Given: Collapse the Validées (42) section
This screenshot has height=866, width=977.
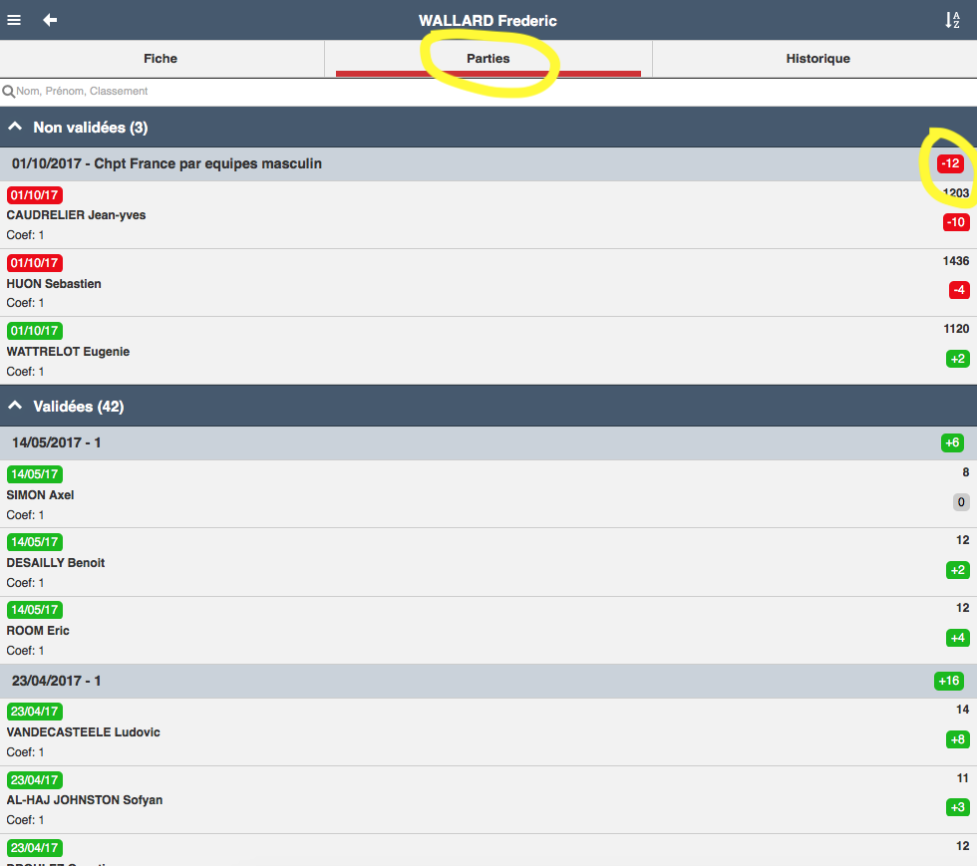Looking at the screenshot, I should coord(15,407).
